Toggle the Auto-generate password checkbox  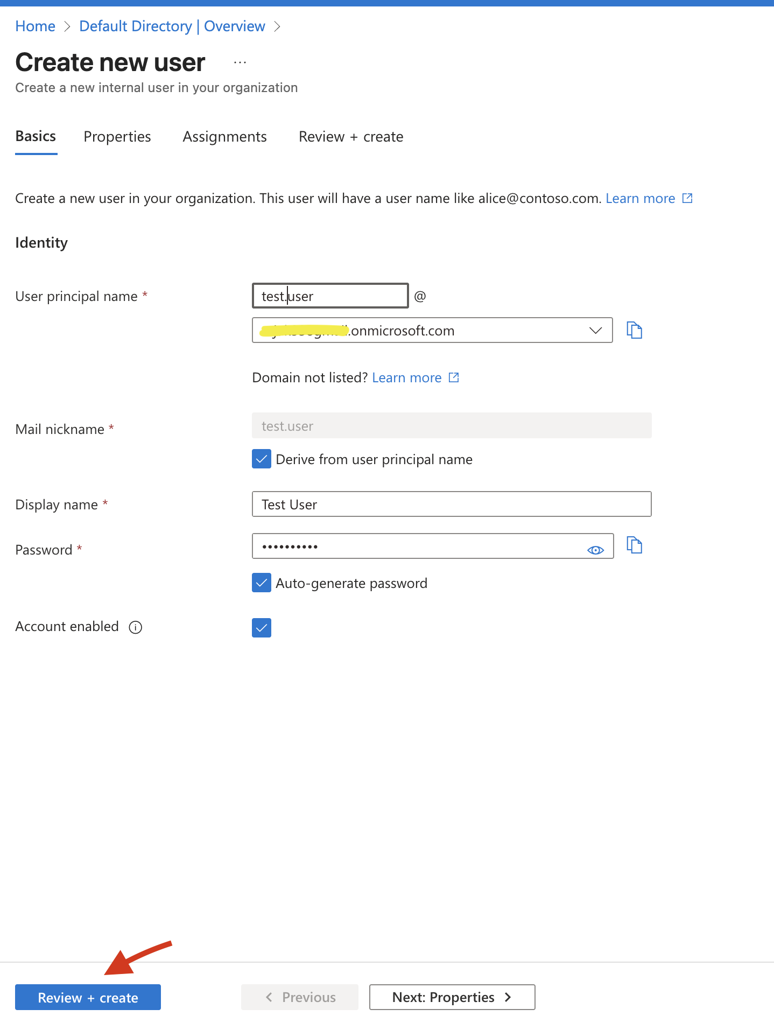262,583
